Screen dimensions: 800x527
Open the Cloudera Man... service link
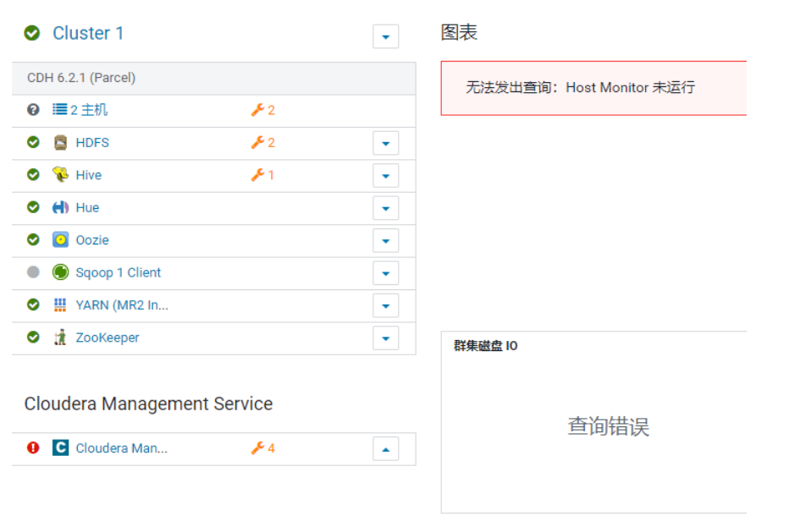click(121, 448)
